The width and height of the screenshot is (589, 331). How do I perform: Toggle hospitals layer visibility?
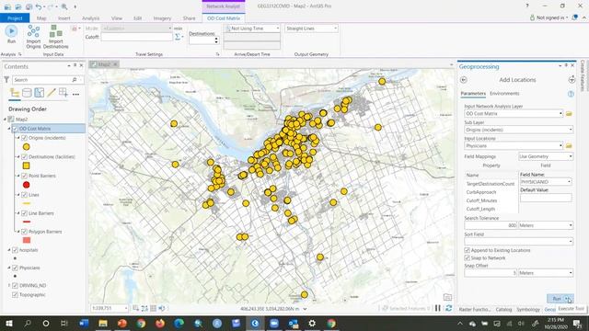[x=15, y=250]
